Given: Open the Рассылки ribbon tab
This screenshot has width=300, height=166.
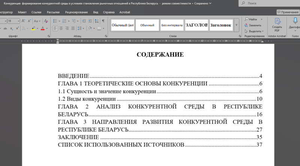Looking at the screenshot, I should (53, 12).
